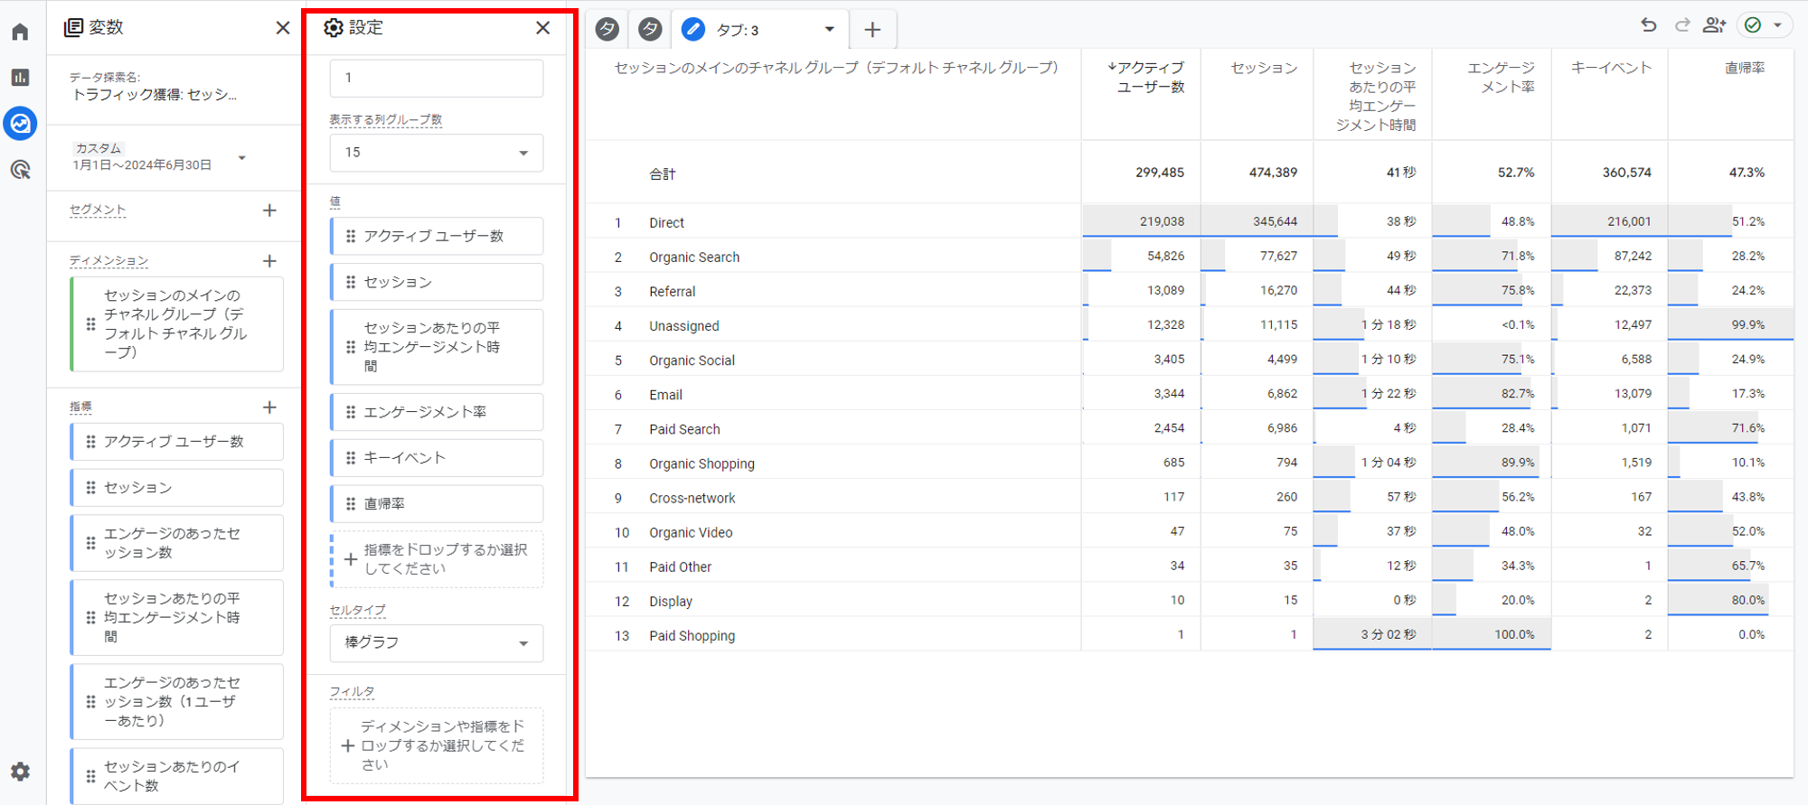Screen dimensions: 1808x805
Task: Click the redo arrow icon
Action: coord(1681,25)
